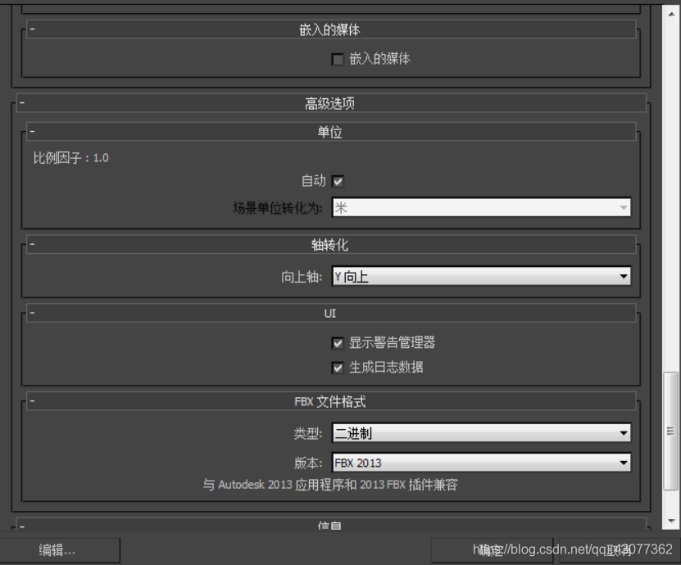Disable 显示警告管理器 checkbox

(x=338, y=343)
